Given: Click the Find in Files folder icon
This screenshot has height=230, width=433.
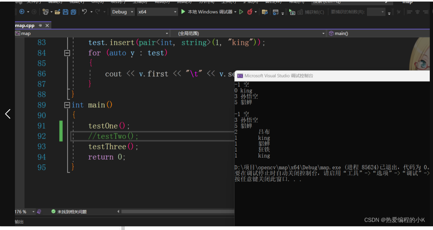Looking at the screenshot, I should [265, 12].
